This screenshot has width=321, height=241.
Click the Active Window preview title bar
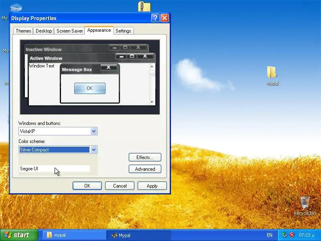(x=92, y=58)
